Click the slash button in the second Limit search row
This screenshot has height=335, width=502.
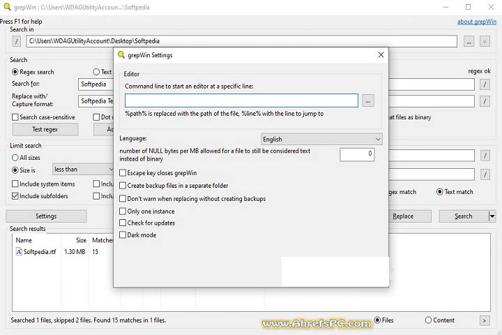(x=485, y=174)
